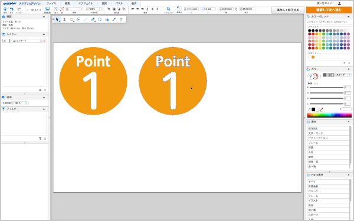Click the hex color input field
Viewport: 354px width, 221px height.
pyautogui.click(x=346, y=109)
